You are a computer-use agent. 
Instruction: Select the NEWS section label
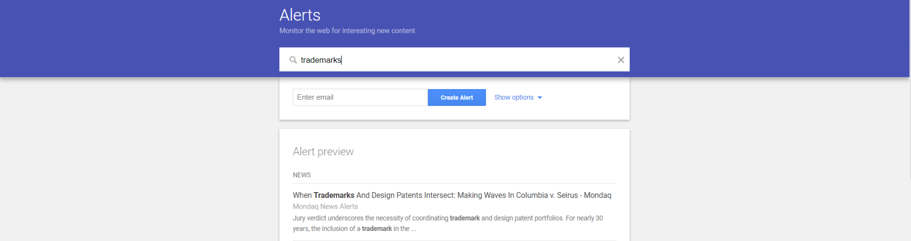(x=302, y=175)
